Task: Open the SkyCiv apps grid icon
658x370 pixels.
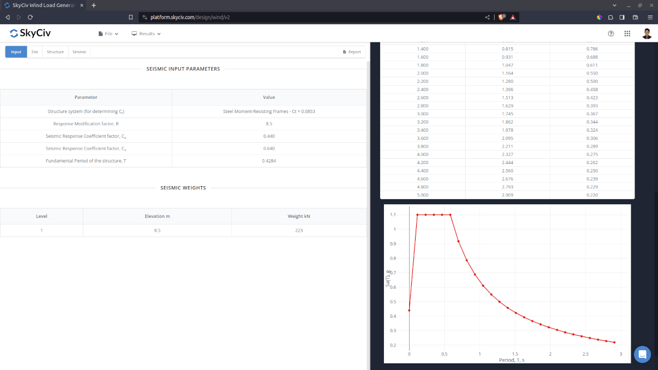Action: pyautogui.click(x=627, y=33)
